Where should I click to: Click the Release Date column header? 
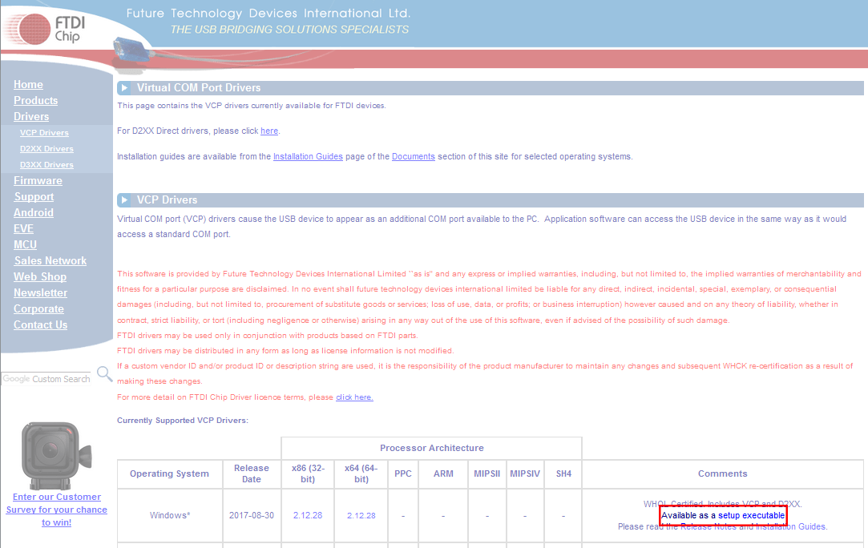(252, 473)
